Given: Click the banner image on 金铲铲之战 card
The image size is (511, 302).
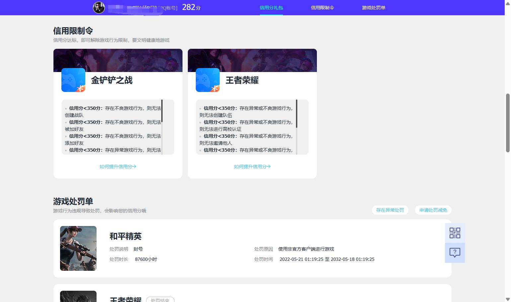Looking at the screenshot, I should pyautogui.click(x=118, y=60).
